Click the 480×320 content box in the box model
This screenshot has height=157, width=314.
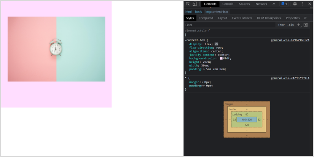point(247,120)
